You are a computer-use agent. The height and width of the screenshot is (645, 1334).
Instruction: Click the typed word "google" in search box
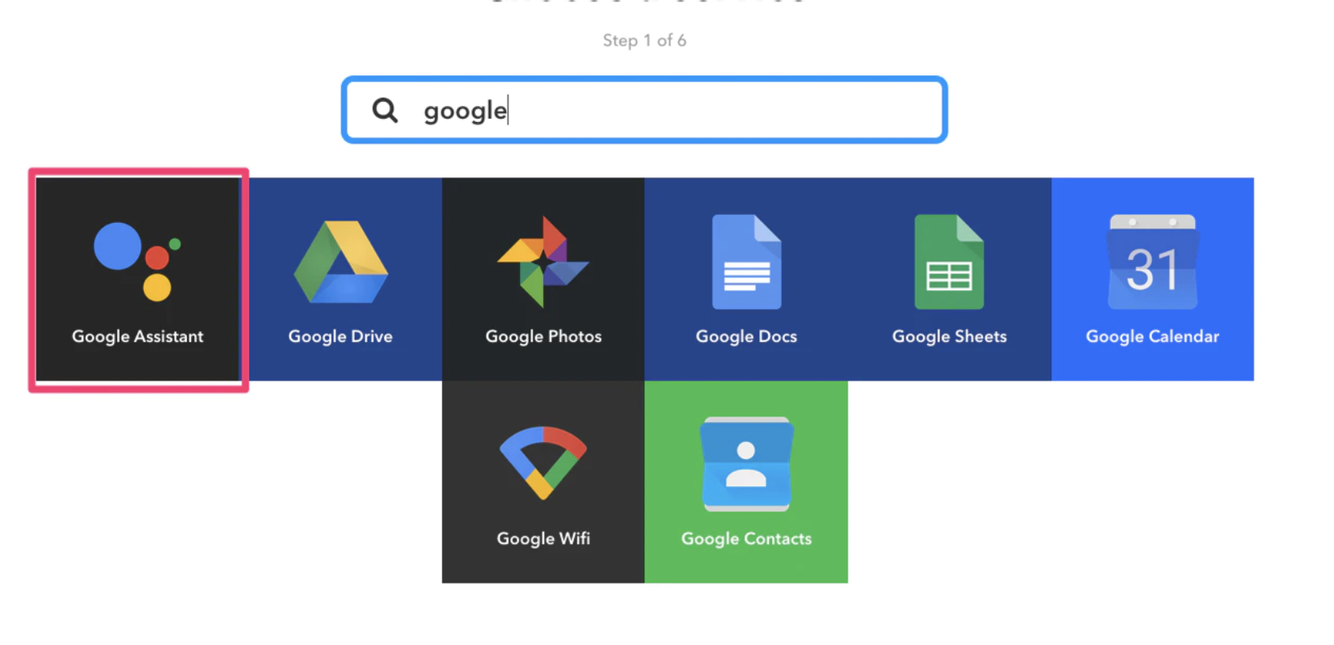(465, 111)
